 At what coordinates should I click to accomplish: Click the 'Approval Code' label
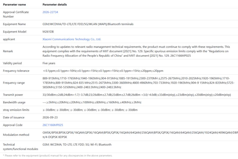click(13, 125)
